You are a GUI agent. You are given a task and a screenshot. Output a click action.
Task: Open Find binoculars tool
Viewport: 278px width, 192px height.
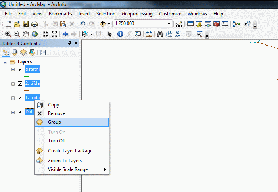(x=160, y=34)
